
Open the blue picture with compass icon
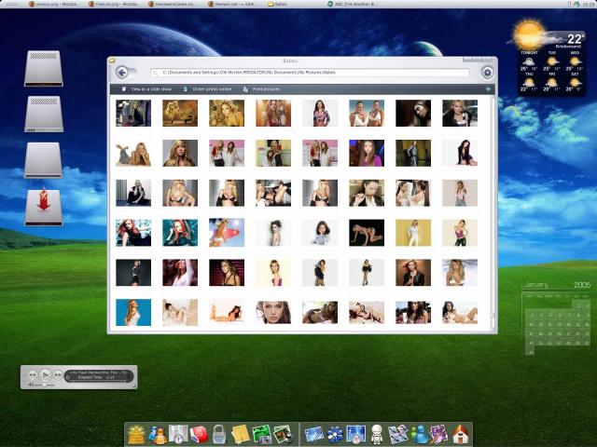coord(356,435)
